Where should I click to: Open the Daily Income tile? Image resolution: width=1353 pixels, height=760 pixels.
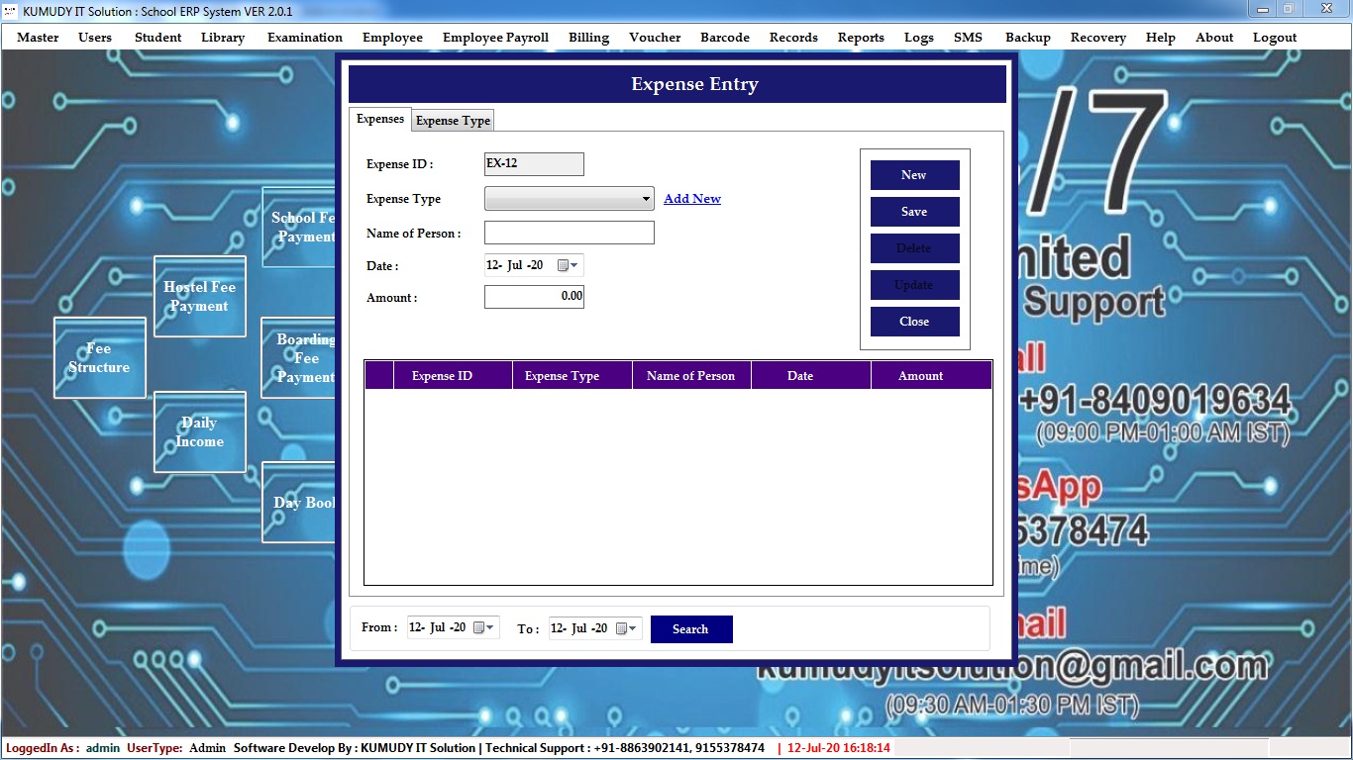(x=199, y=431)
